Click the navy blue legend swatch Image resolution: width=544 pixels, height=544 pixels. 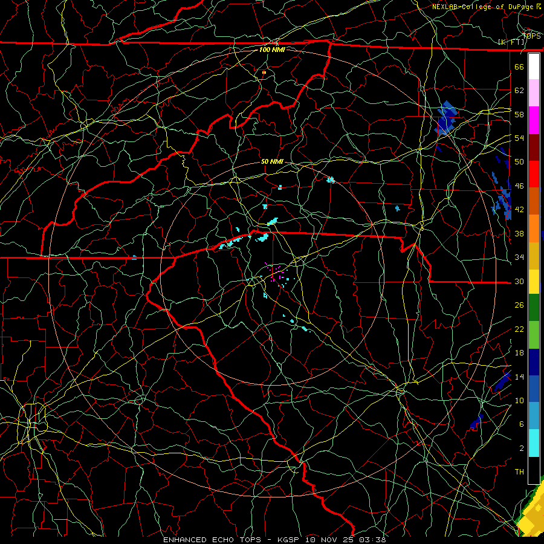point(534,362)
